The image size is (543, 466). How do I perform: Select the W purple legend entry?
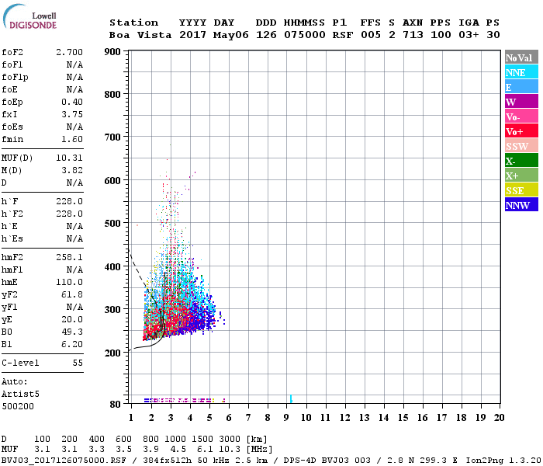click(521, 102)
